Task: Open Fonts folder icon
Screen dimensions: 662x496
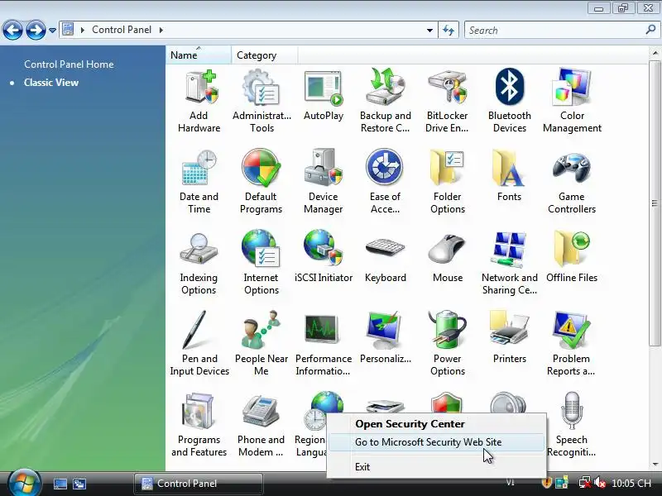Action: coord(509,176)
